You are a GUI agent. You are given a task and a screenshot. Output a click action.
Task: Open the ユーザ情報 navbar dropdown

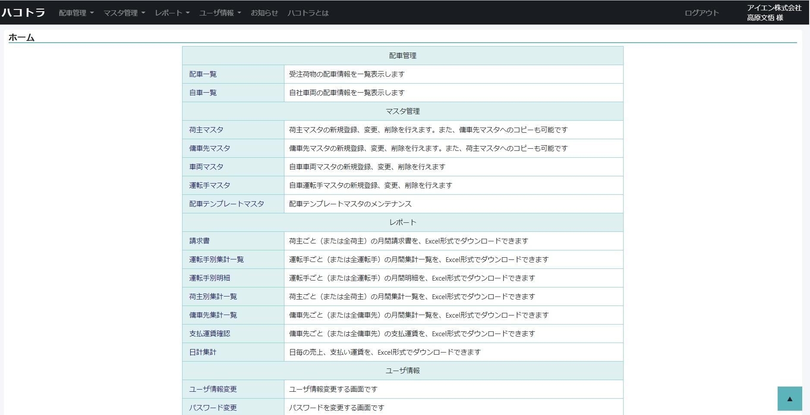tap(220, 13)
